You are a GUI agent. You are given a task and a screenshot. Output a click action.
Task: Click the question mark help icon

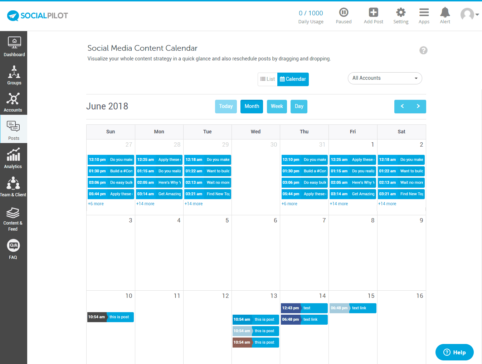pyautogui.click(x=423, y=50)
